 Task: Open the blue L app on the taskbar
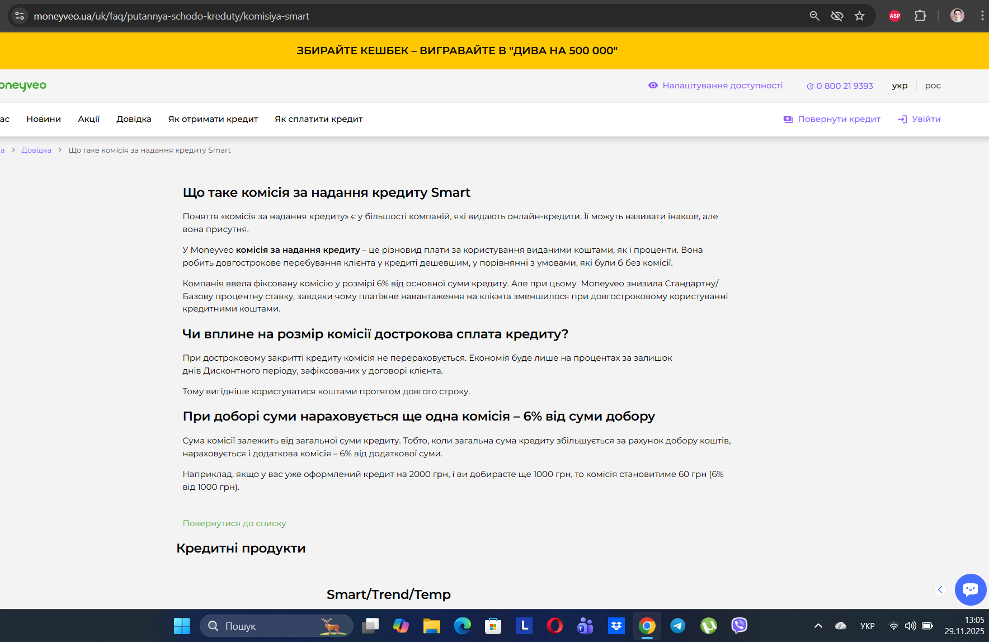click(x=524, y=626)
